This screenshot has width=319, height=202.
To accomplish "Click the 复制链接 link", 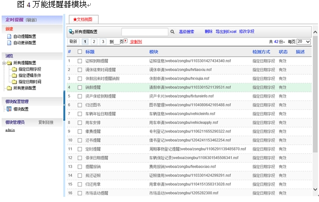I will (x=46, y=123).
